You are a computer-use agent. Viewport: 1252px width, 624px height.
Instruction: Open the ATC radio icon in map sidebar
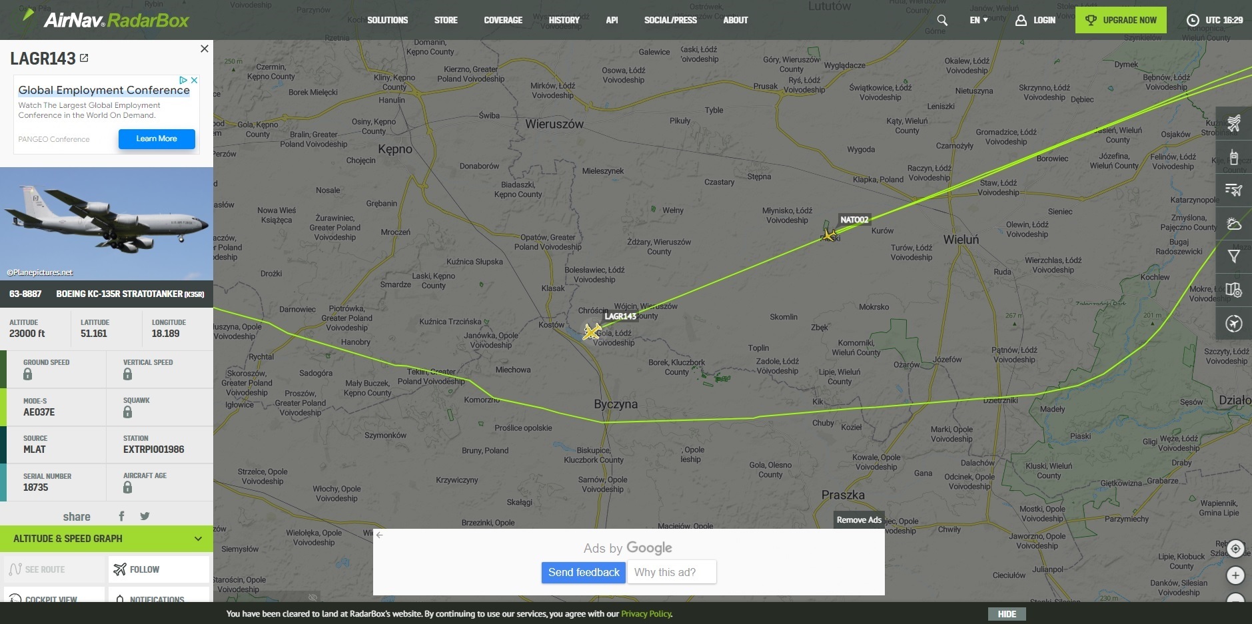1234,157
